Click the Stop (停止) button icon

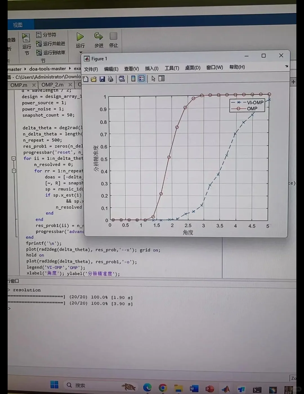click(113, 36)
